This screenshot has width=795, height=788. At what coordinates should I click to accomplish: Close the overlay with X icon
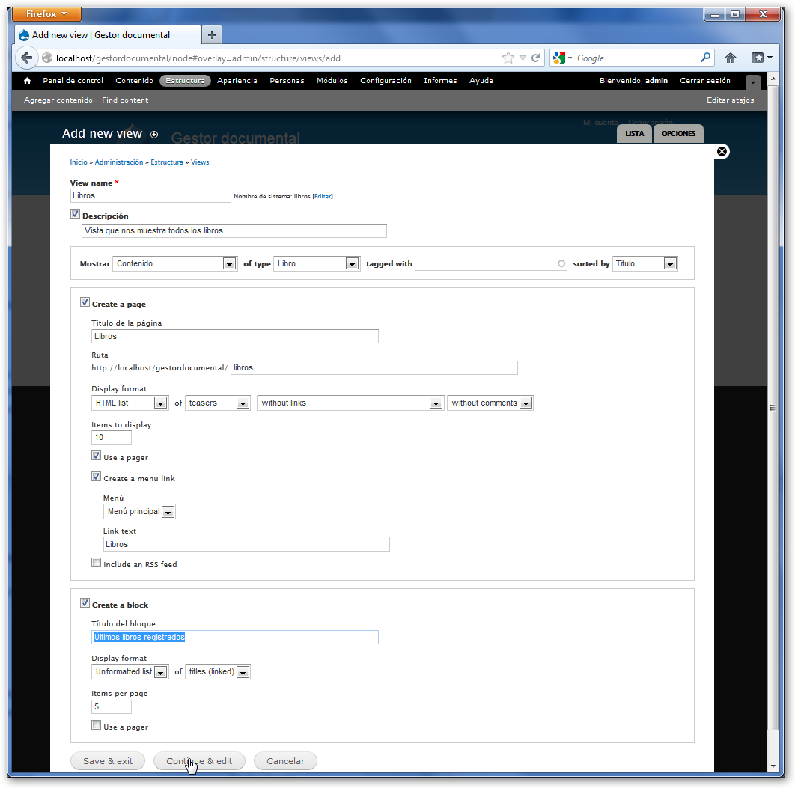click(722, 151)
